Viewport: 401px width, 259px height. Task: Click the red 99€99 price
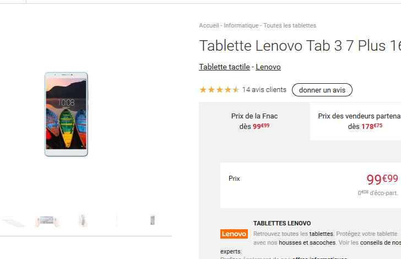coord(382,179)
